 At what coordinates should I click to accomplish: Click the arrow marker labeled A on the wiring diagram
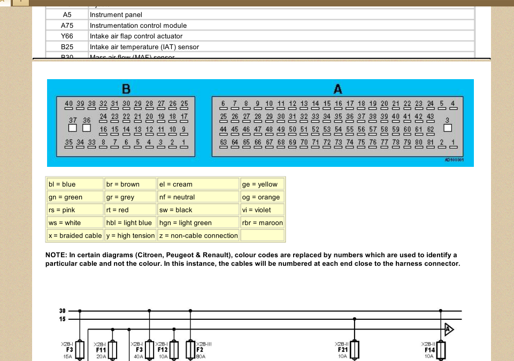pos(449,329)
